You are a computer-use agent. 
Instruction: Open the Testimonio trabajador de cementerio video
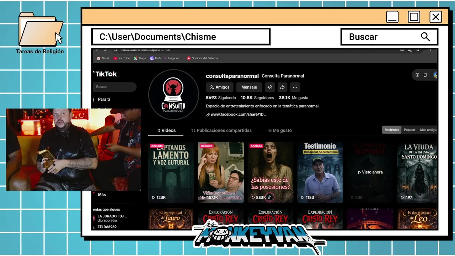320,172
